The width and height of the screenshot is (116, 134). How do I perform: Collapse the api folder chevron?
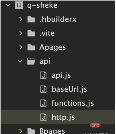[x=20, y=61]
